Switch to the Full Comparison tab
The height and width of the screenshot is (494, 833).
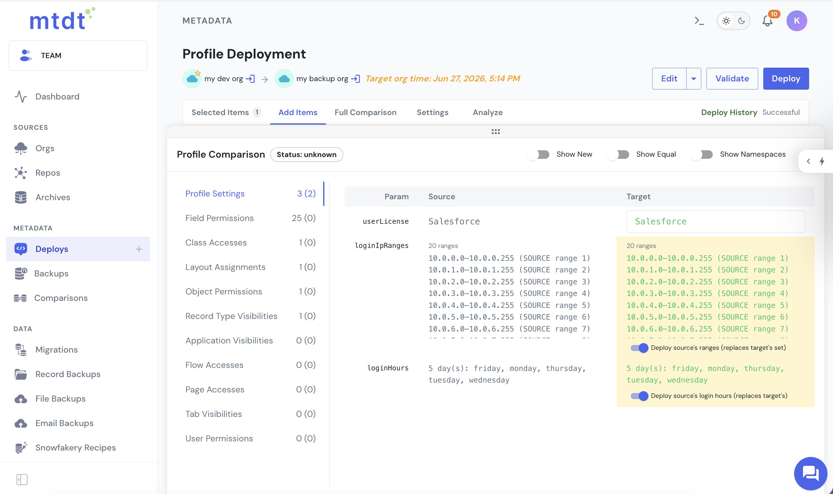tap(365, 113)
